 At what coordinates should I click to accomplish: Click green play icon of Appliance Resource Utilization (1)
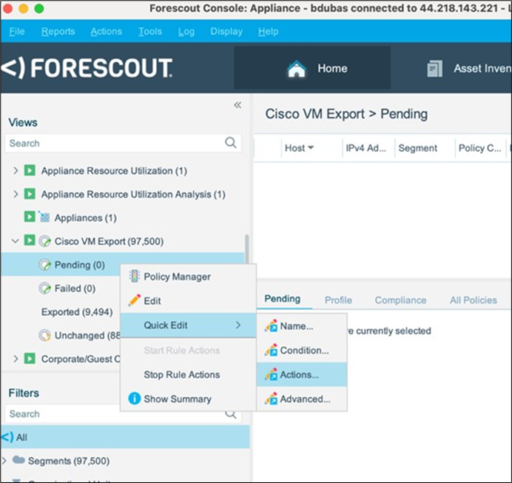pyautogui.click(x=30, y=170)
